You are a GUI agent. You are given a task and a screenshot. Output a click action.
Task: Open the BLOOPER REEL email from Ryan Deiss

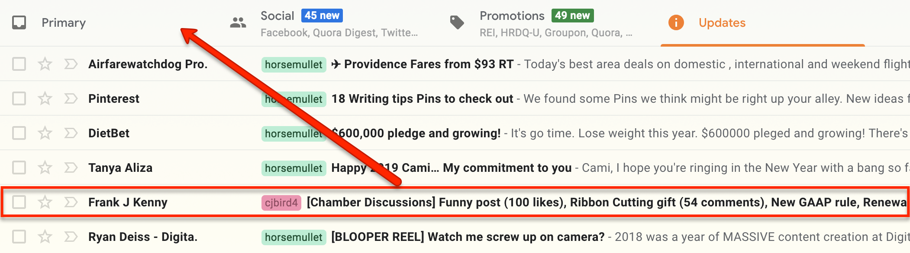[468, 237]
